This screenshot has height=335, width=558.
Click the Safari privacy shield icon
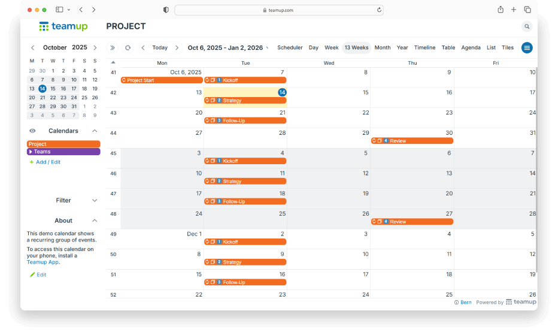(166, 10)
